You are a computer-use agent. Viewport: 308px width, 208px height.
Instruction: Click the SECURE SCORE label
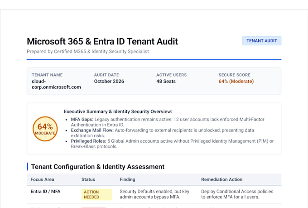pos(235,75)
